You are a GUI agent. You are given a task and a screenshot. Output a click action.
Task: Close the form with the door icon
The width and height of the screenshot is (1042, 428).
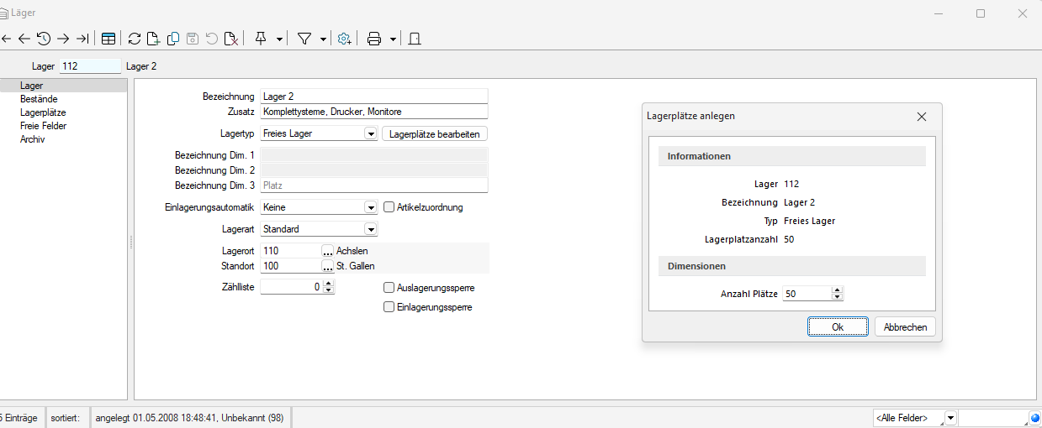(415, 39)
